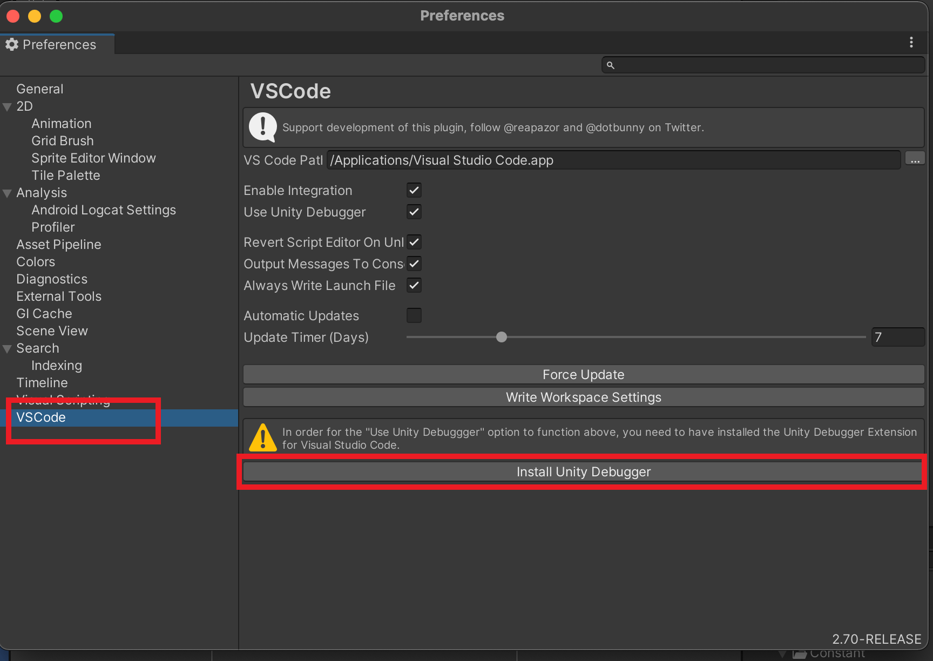Collapse the 2D category
Image resolution: width=933 pixels, height=661 pixels.
(7, 107)
